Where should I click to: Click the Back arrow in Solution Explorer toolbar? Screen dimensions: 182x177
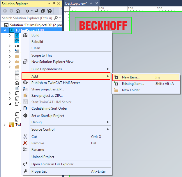pos(5,11)
